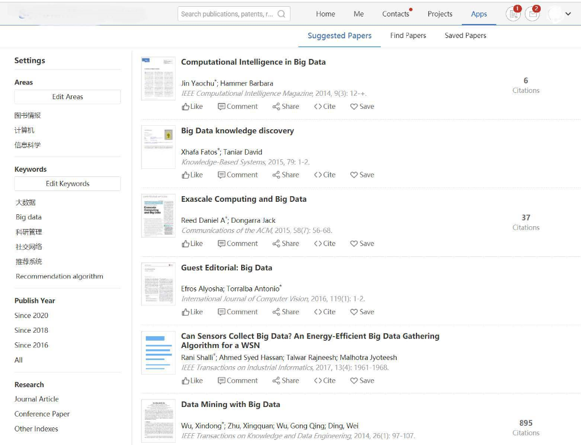The width and height of the screenshot is (581, 445).
Task: Open the mail messages icon
Action: pos(532,14)
